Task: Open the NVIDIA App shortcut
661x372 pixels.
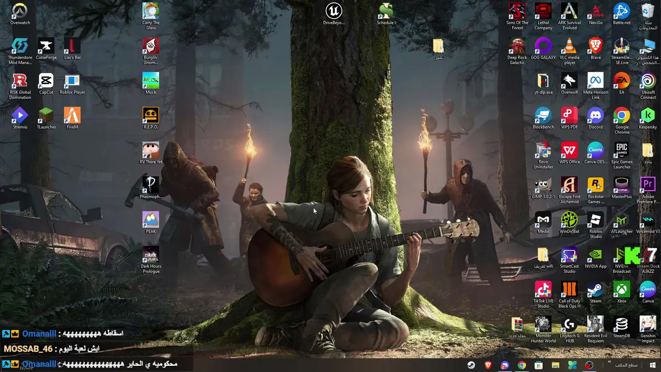Action: tap(595, 258)
